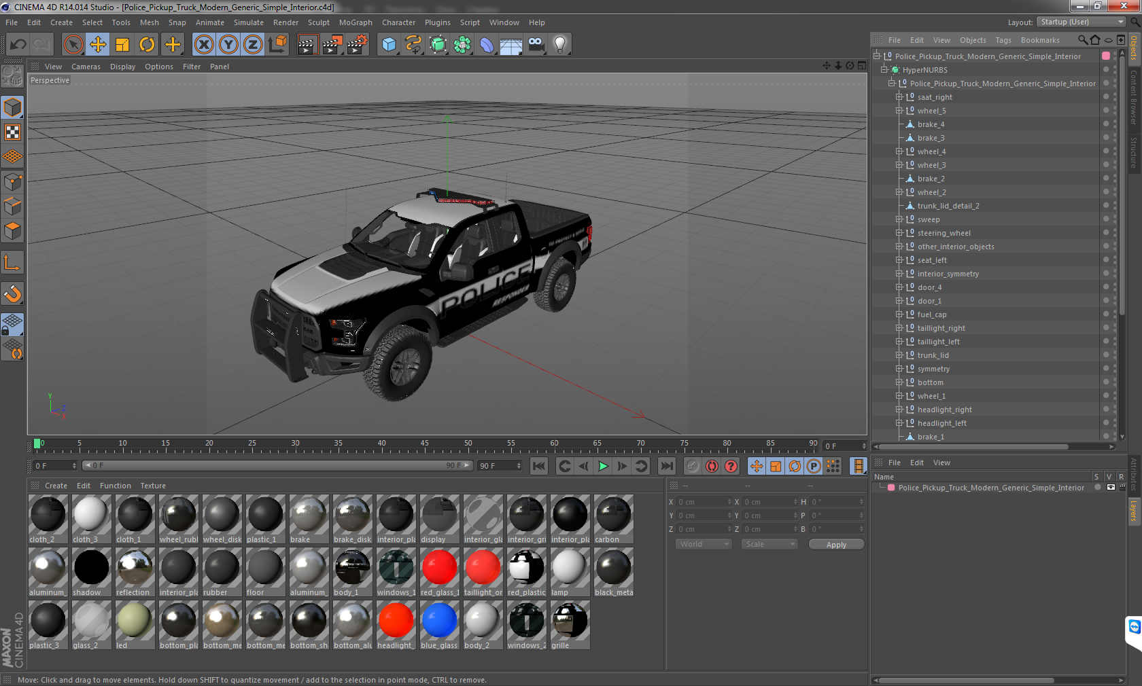Select the red_glass_1 material sphere

[x=439, y=568]
